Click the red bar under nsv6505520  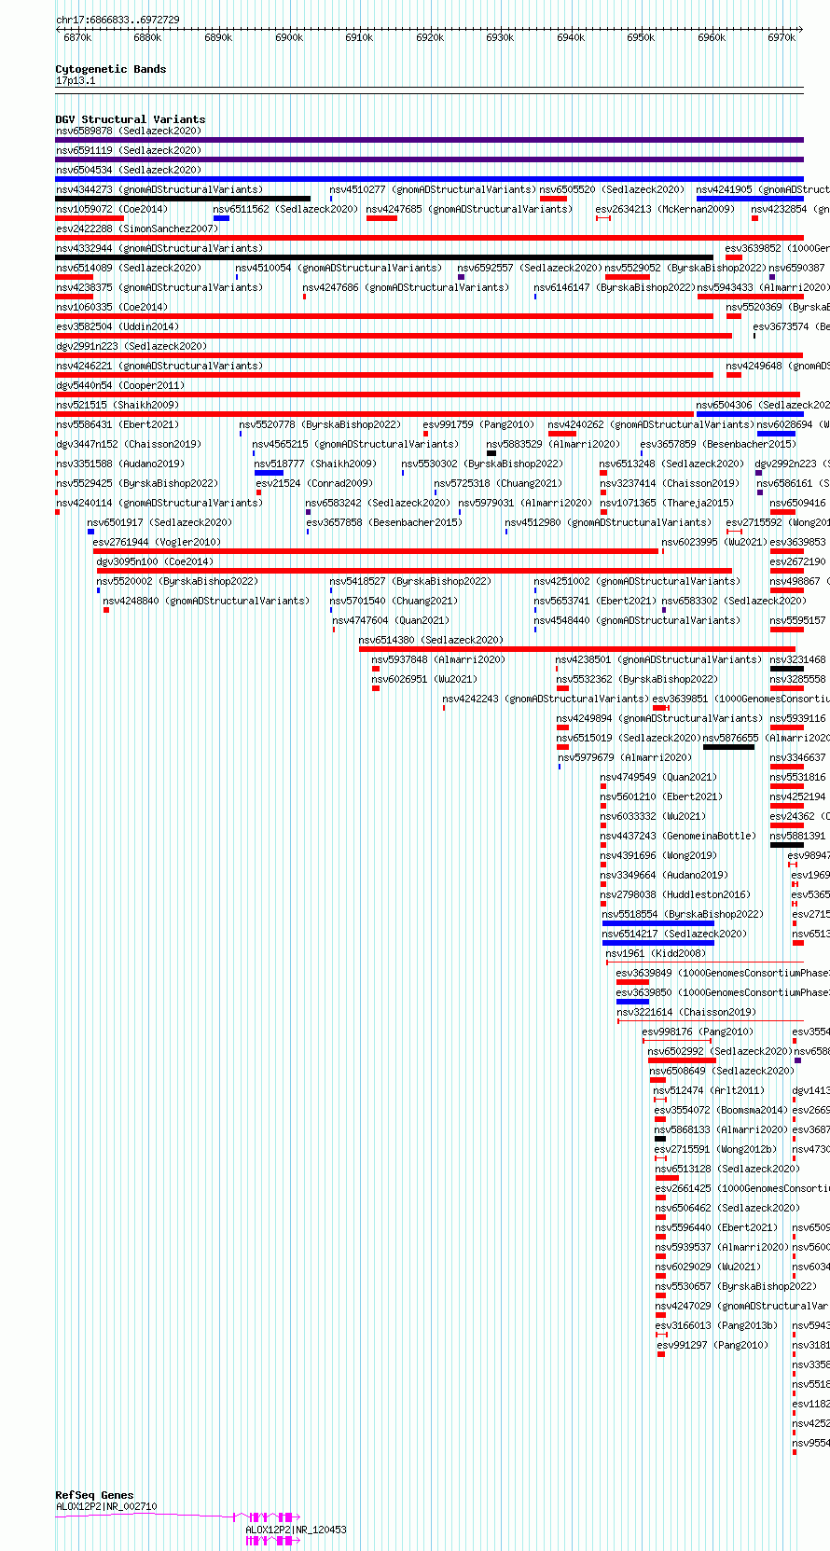pos(553,199)
